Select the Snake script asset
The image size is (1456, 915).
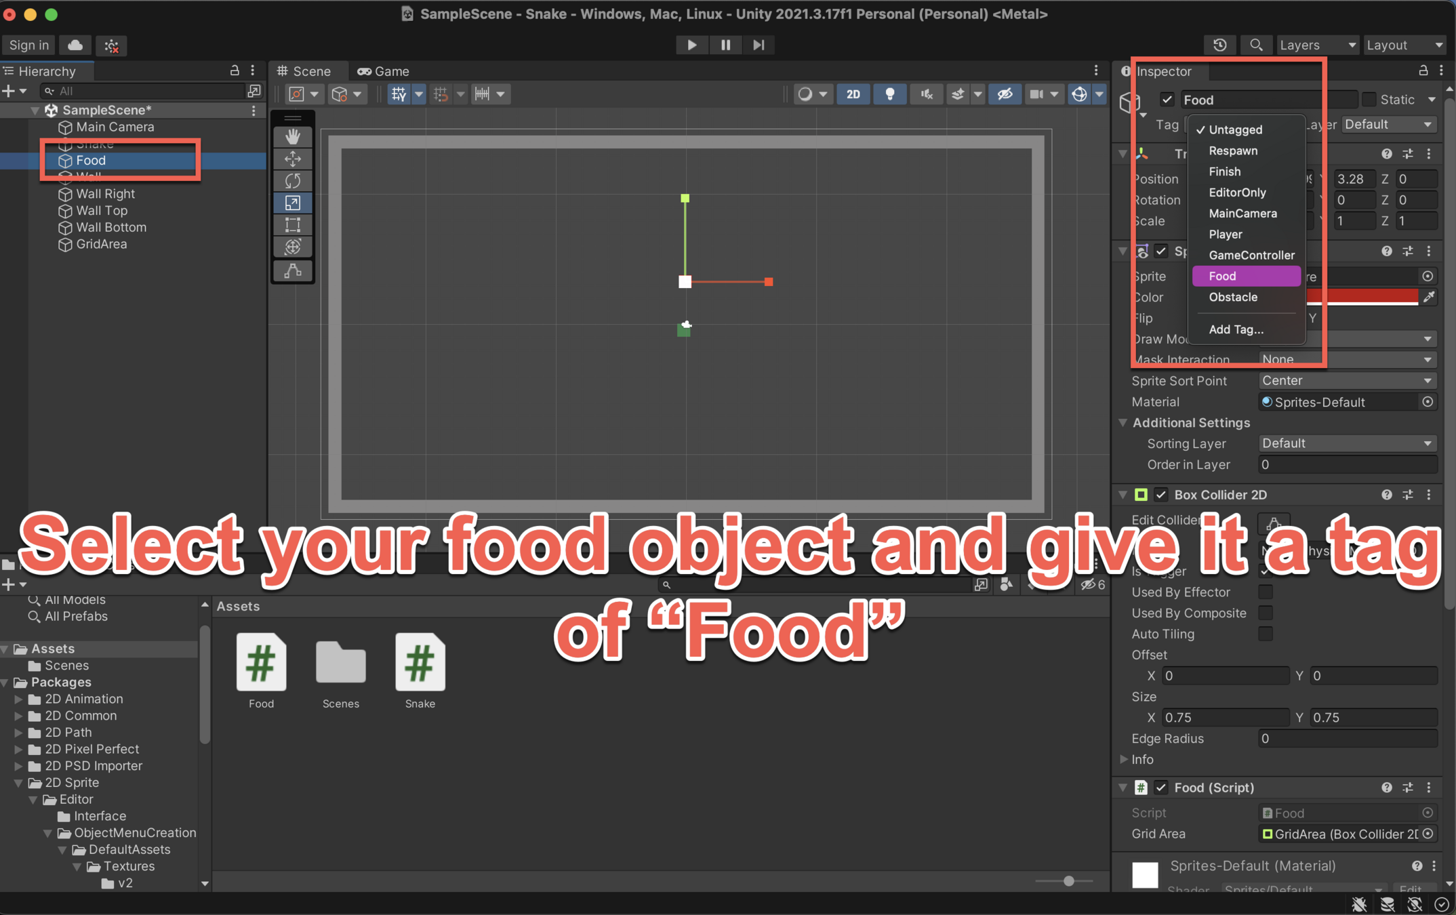tap(420, 663)
